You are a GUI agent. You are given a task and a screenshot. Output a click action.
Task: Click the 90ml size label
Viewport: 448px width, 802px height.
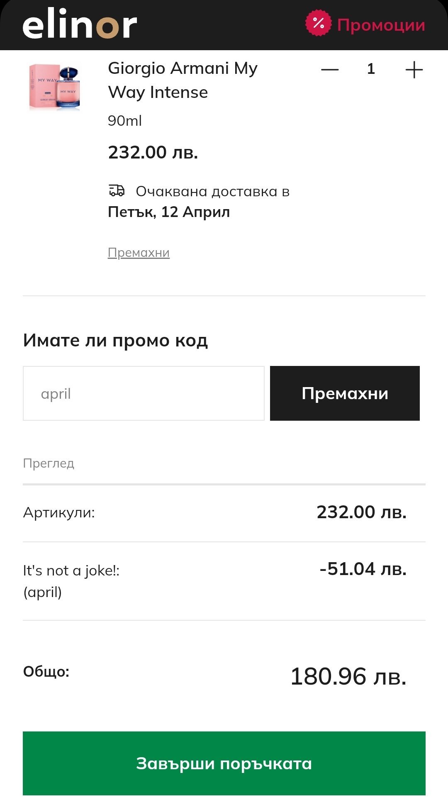pyautogui.click(x=125, y=121)
